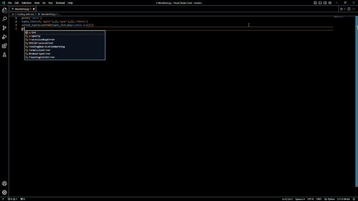Open the Source Control view
Screen dimensions: 358x201
click(x=4, y=28)
